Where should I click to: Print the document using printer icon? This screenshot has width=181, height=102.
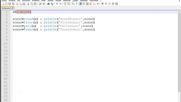tap(24, 4)
